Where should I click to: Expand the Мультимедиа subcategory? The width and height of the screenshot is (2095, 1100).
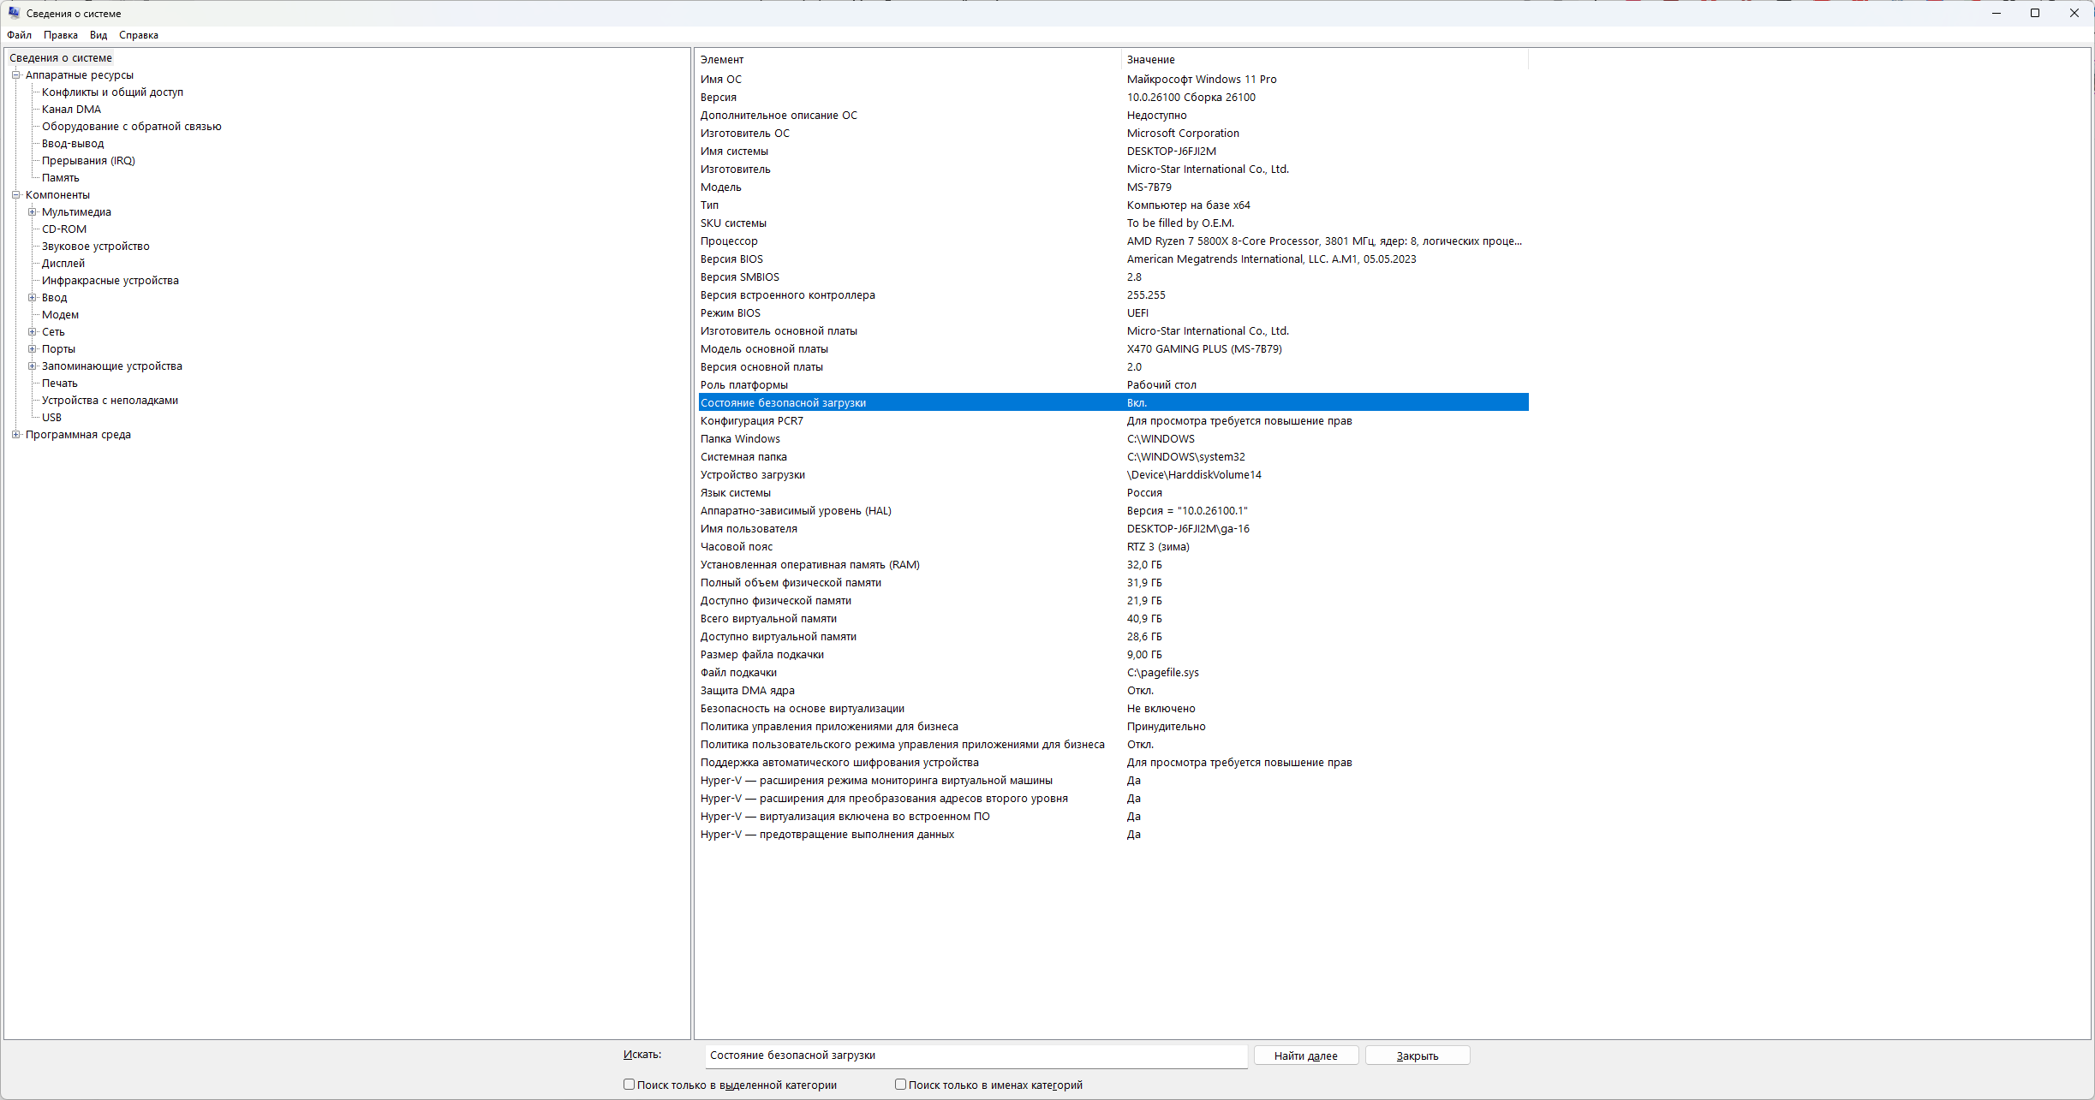point(33,212)
